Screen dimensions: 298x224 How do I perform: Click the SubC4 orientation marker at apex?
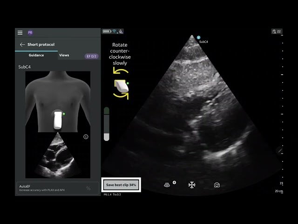(x=198, y=37)
